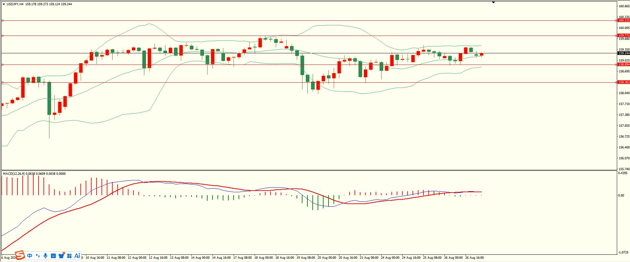Activate voice input microphone icon
This screenshot has width=630, height=262.
point(45,255)
